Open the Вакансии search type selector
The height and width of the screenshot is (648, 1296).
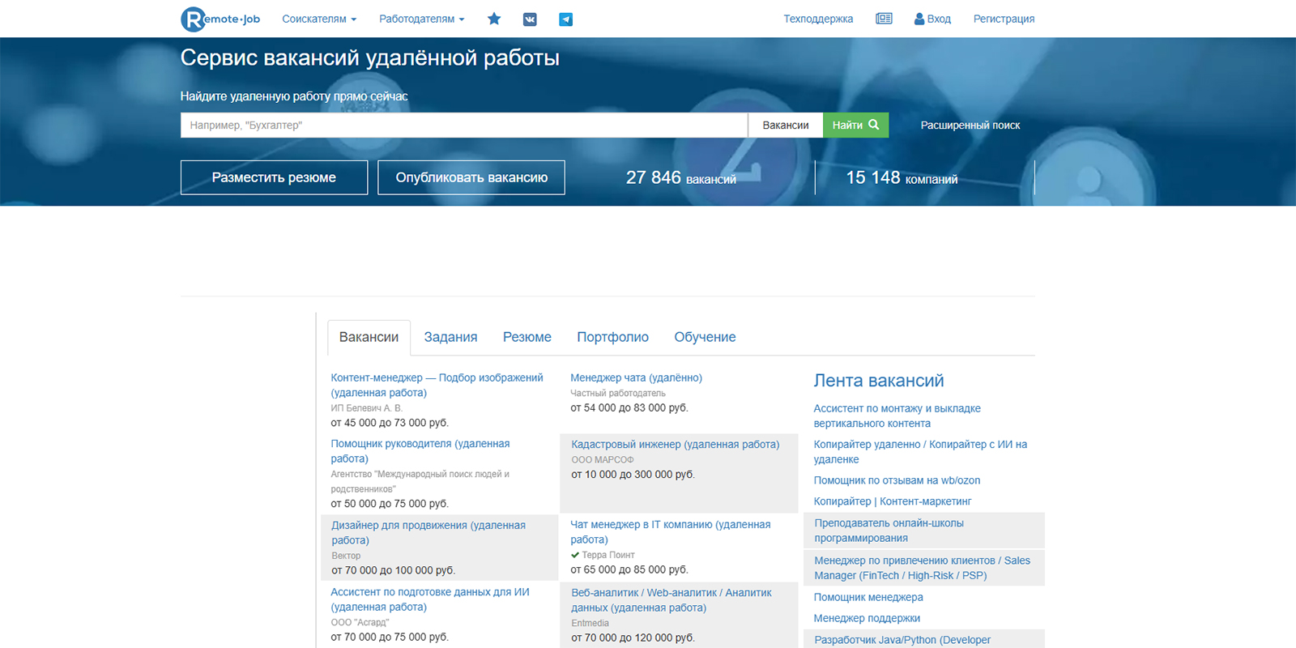(x=786, y=125)
